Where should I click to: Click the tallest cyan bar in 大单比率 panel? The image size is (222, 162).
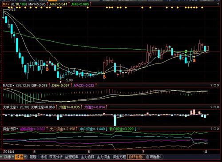[115, 120]
